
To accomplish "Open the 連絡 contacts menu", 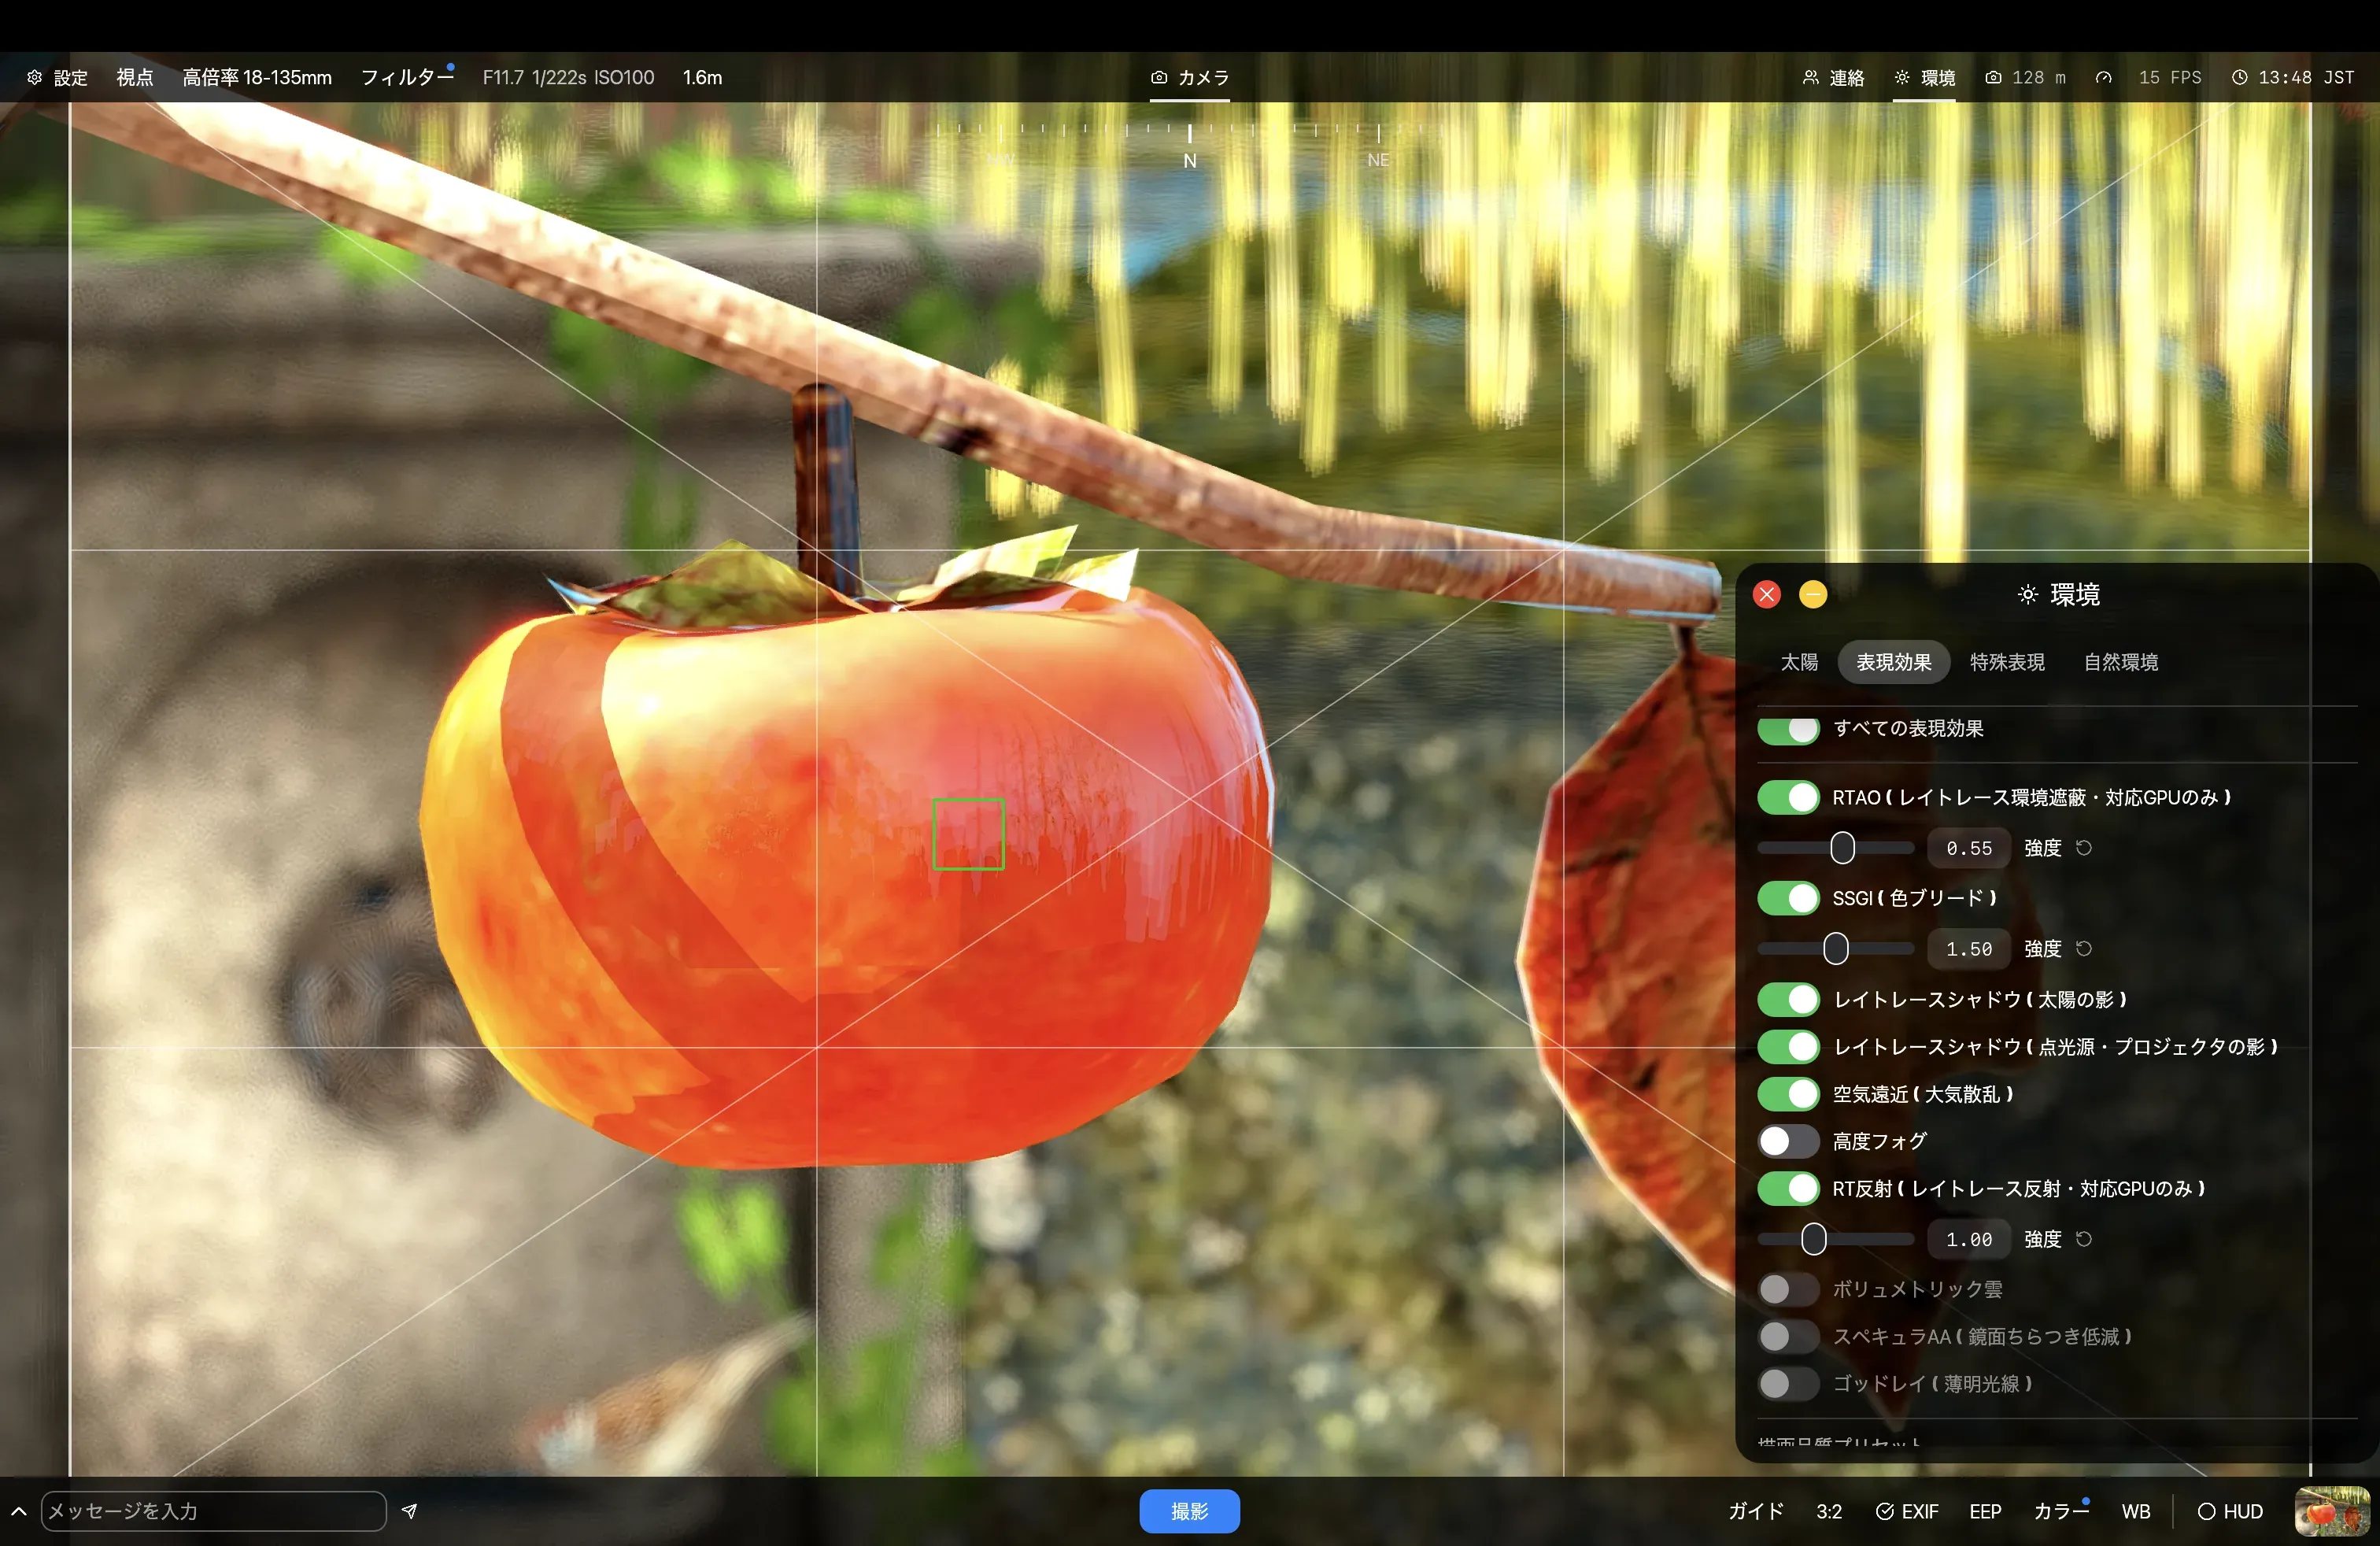I will point(1834,77).
